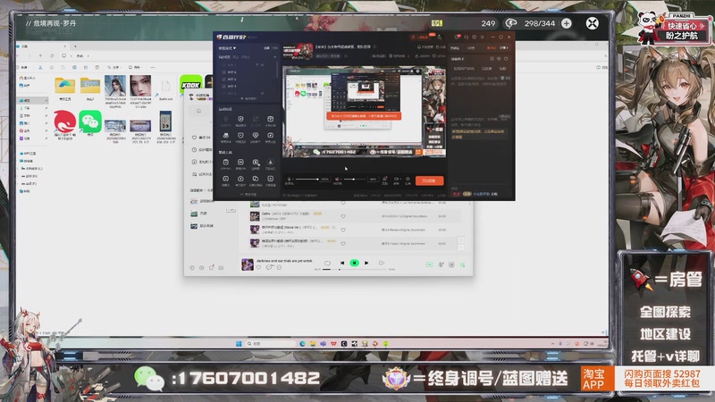Click the taskbar search box

click(271, 344)
